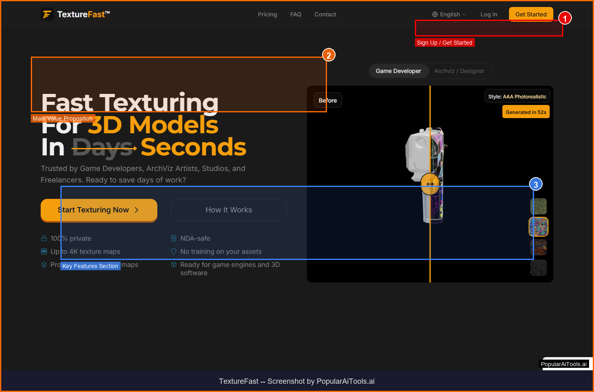Click the 4K icon beside texture maps
Screen dimensions: 594x392
[x=44, y=251]
